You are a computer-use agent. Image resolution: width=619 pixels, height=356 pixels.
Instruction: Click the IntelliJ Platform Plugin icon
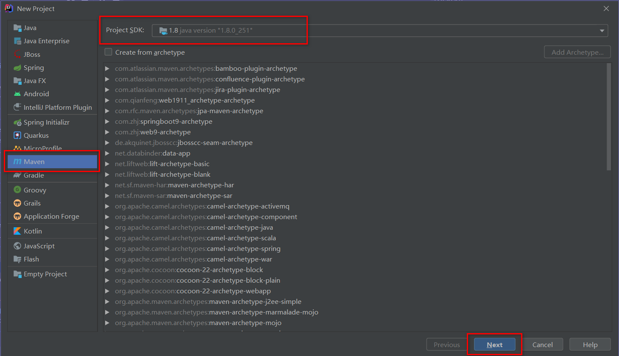click(17, 107)
